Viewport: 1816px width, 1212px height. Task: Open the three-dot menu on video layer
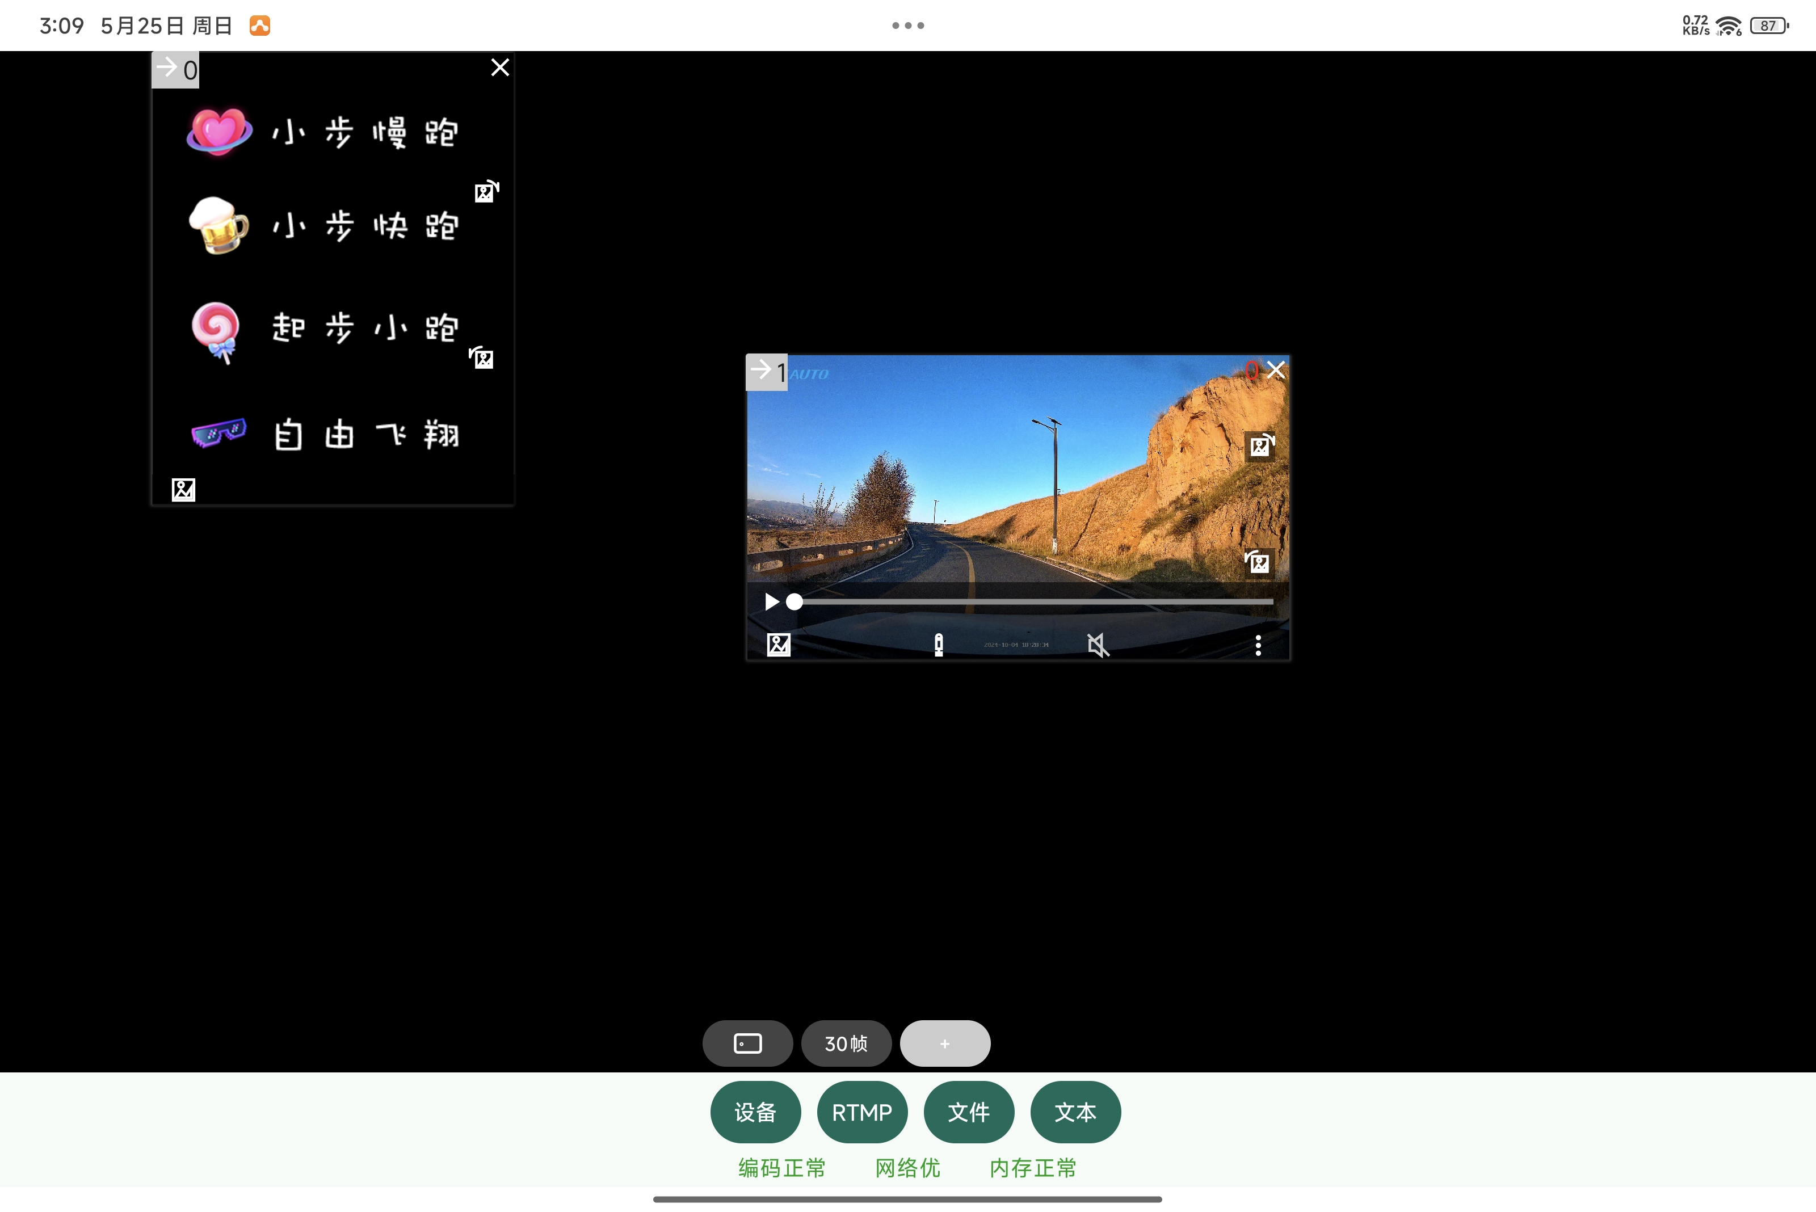point(1258,645)
